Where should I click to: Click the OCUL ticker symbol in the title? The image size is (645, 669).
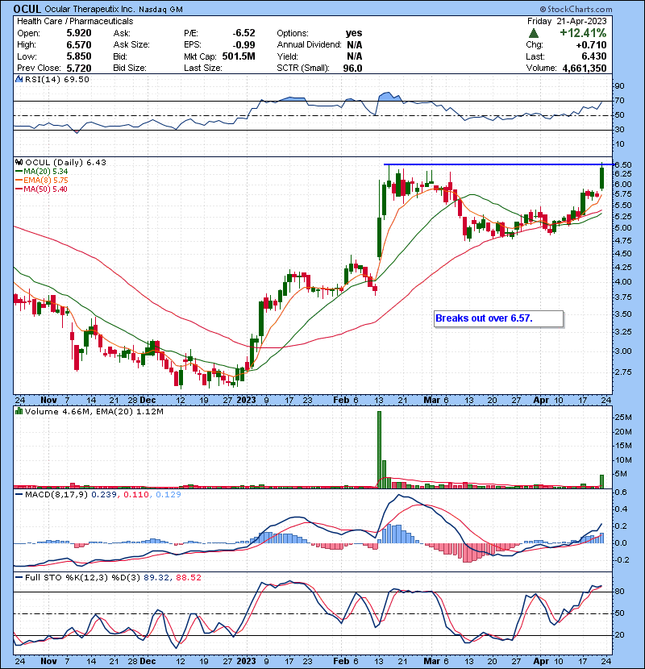tap(27, 9)
